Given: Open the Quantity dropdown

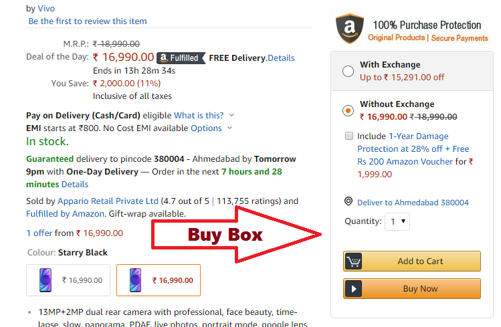Looking at the screenshot, I should 397,221.
